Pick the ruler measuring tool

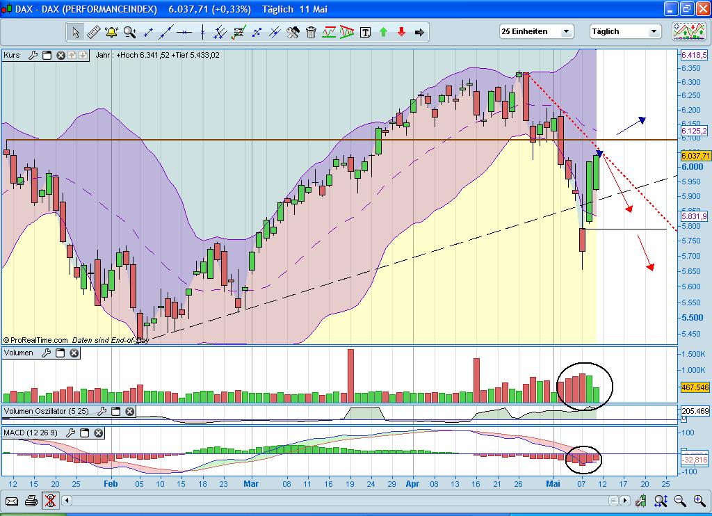[94, 32]
